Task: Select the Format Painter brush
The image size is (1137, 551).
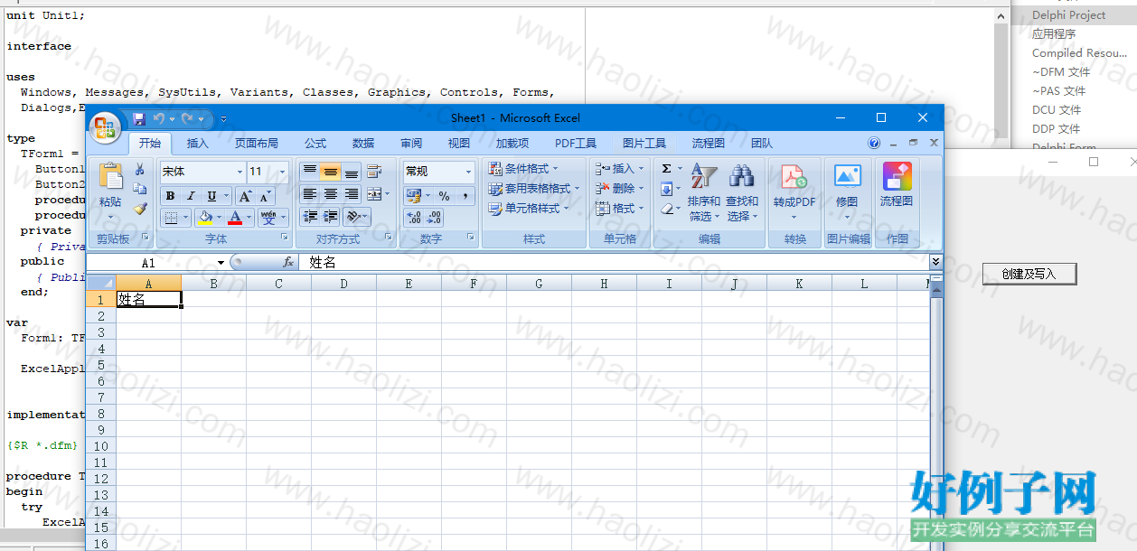Action: [x=139, y=209]
